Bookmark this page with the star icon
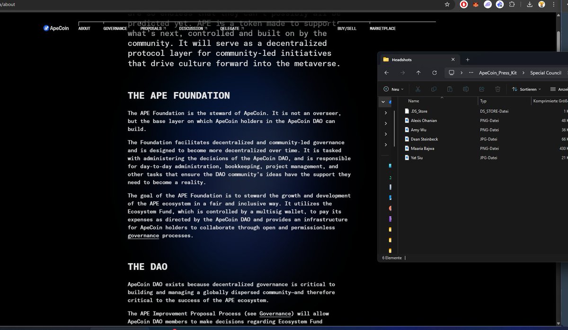The image size is (568, 330). (x=447, y=4)
